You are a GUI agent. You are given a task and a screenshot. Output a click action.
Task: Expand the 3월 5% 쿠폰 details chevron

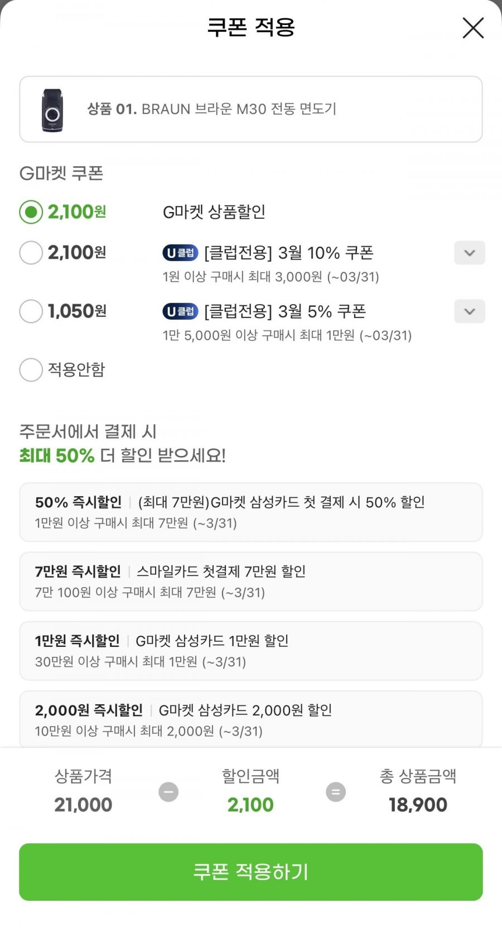coord(469,311)
